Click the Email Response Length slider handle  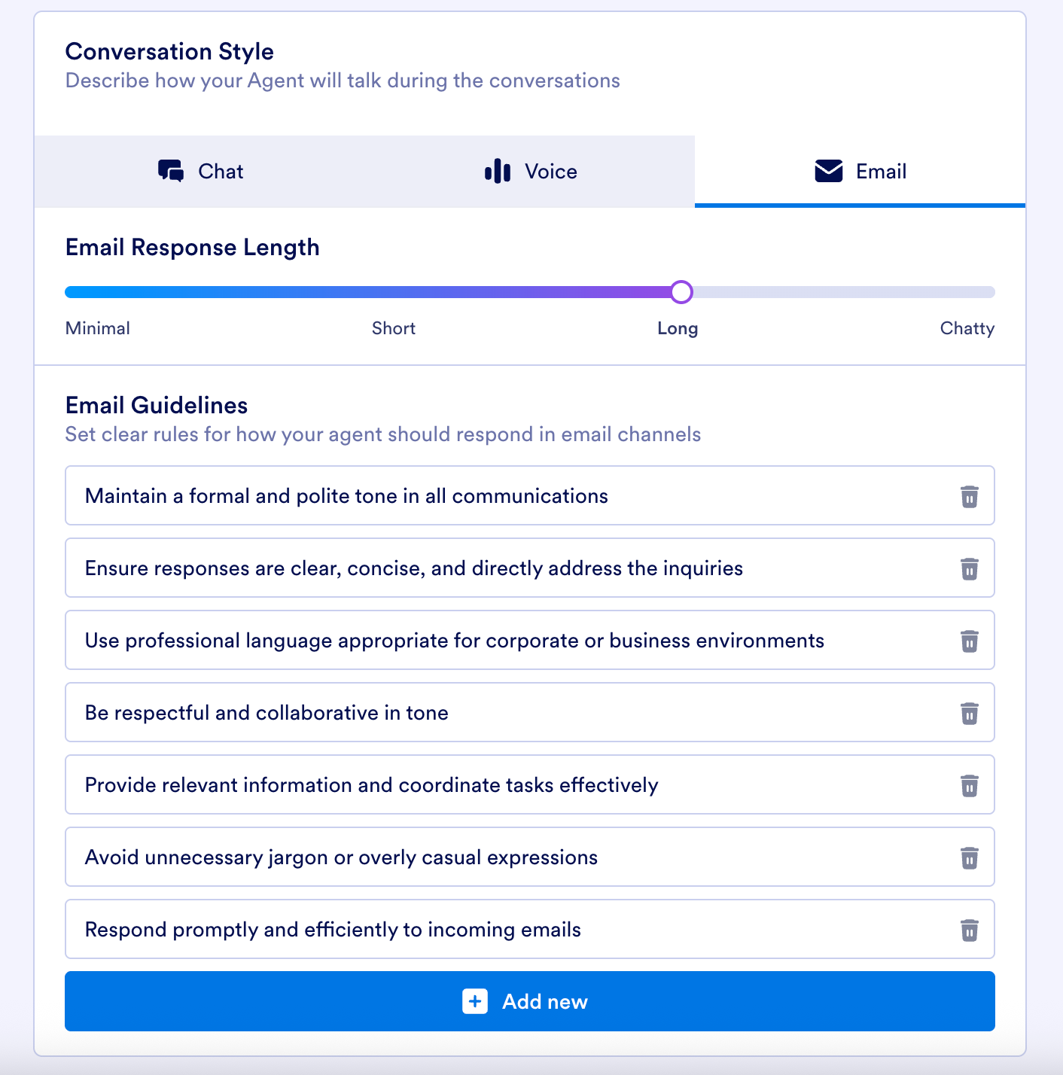pyautogui.click(x=681, y=291)
